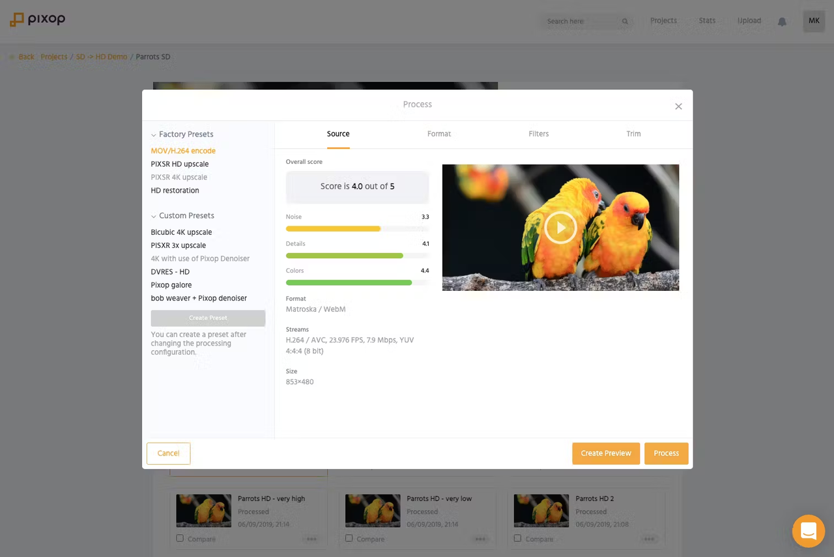Select the HD restoration factory preset
Viewport: 834px width, 557px height.
pyautogui.click(x=175, y=190)
